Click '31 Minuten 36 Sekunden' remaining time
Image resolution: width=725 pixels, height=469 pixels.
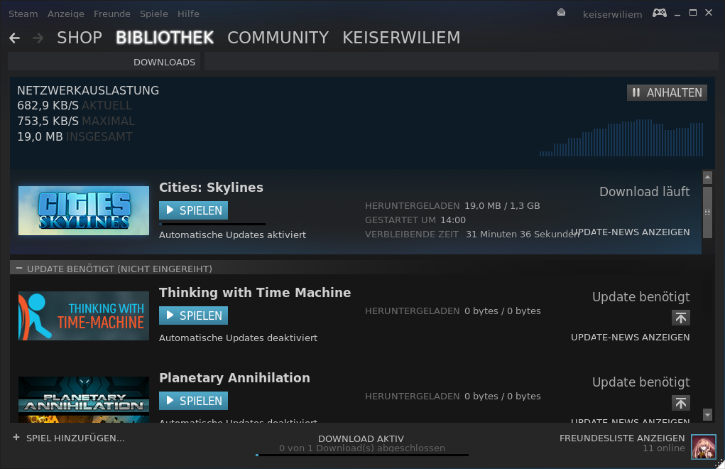[x=523, y=234]
